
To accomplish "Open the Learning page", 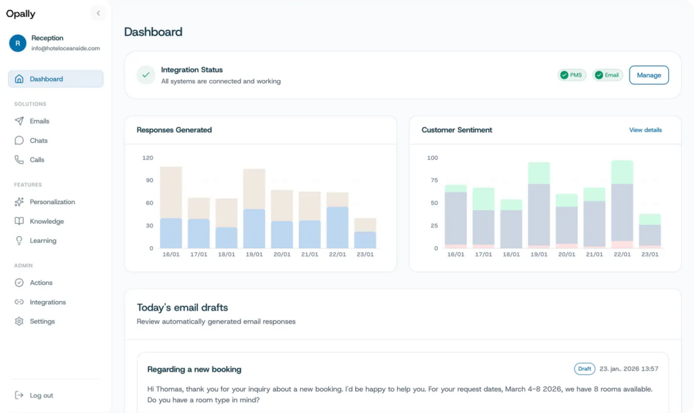I will [43, 240].
